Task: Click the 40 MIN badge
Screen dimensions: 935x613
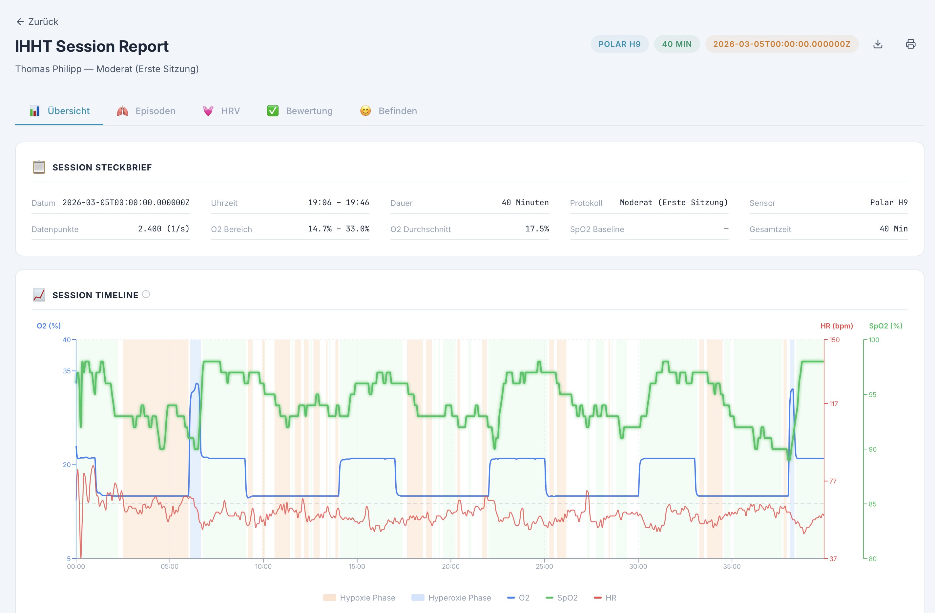Action: [x=676, y=44]
